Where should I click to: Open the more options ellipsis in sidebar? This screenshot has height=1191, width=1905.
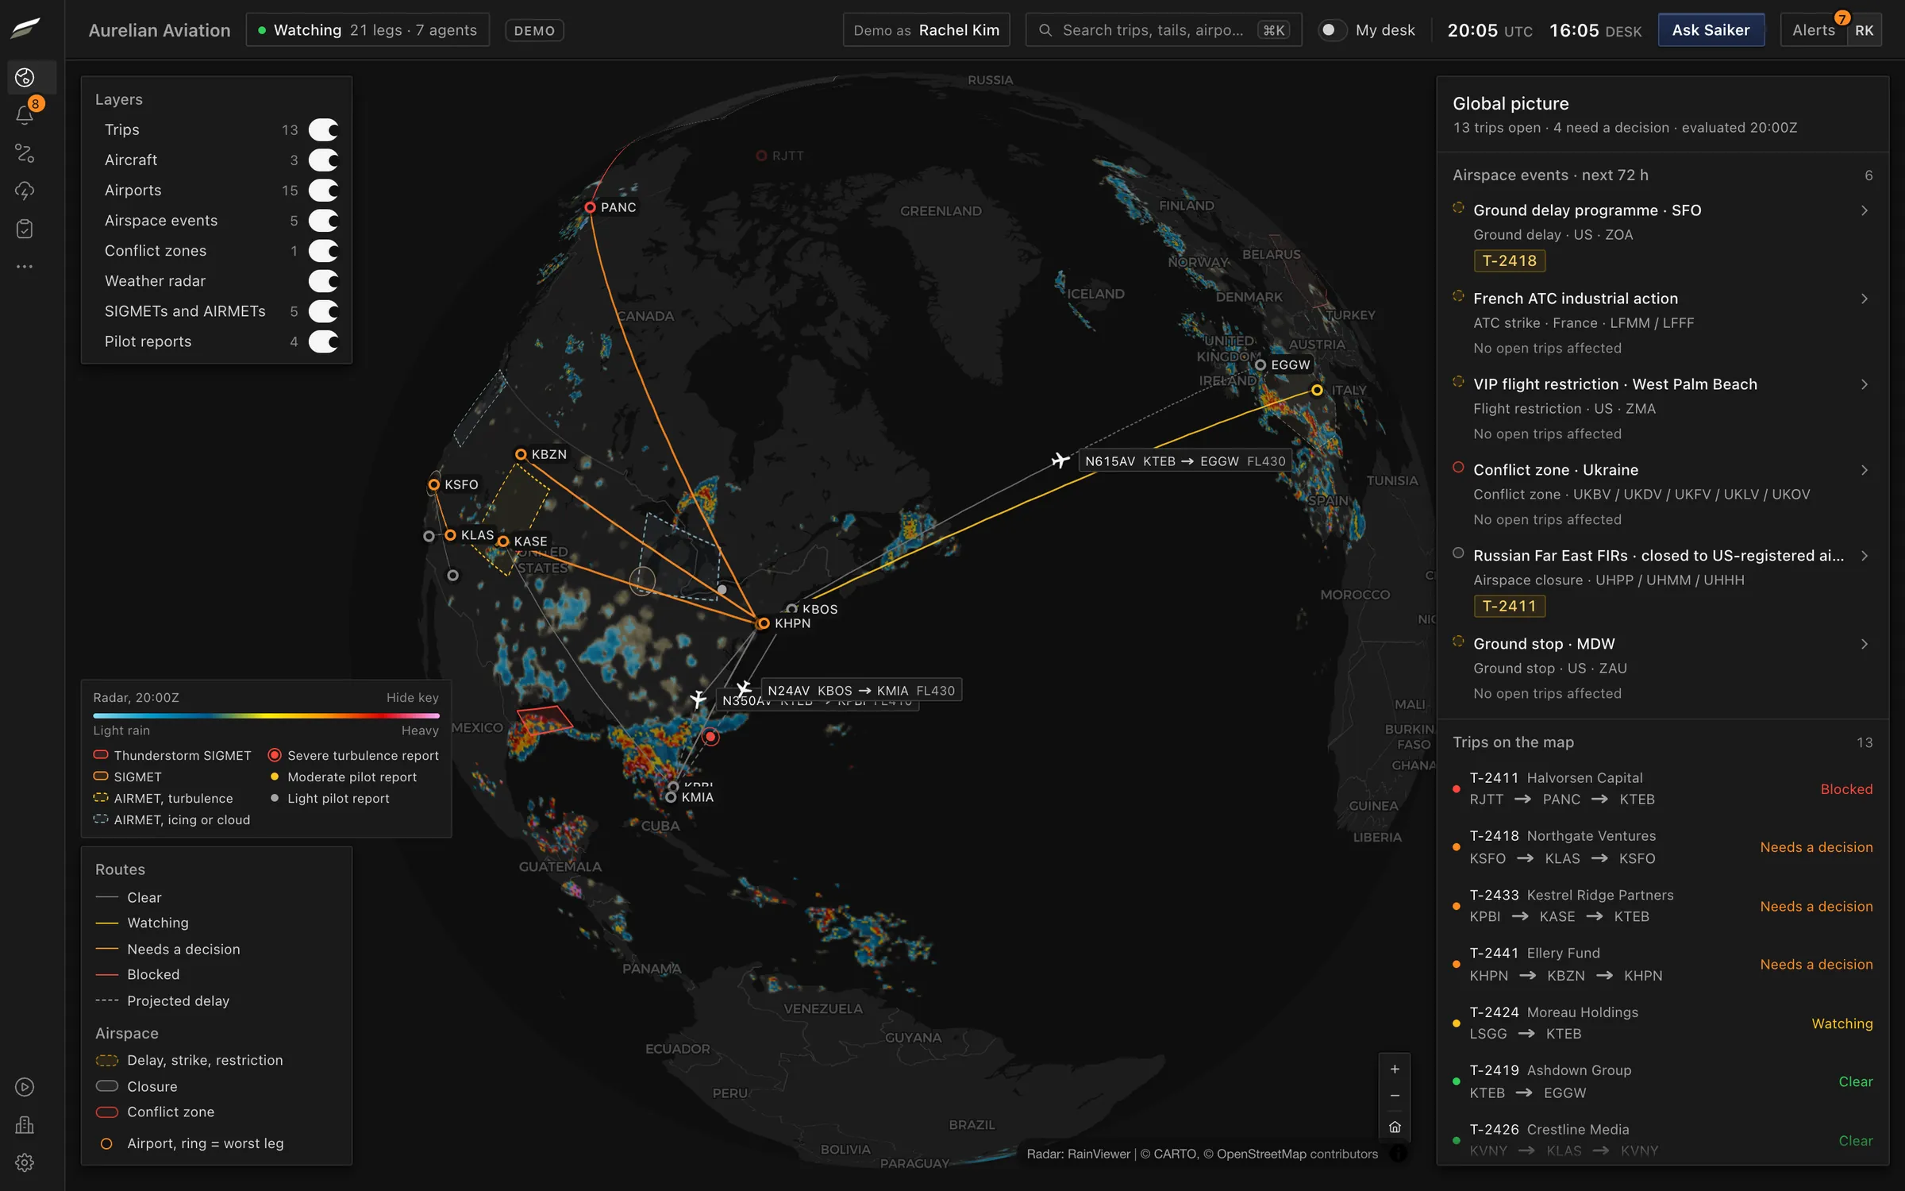tap(25, 267)
